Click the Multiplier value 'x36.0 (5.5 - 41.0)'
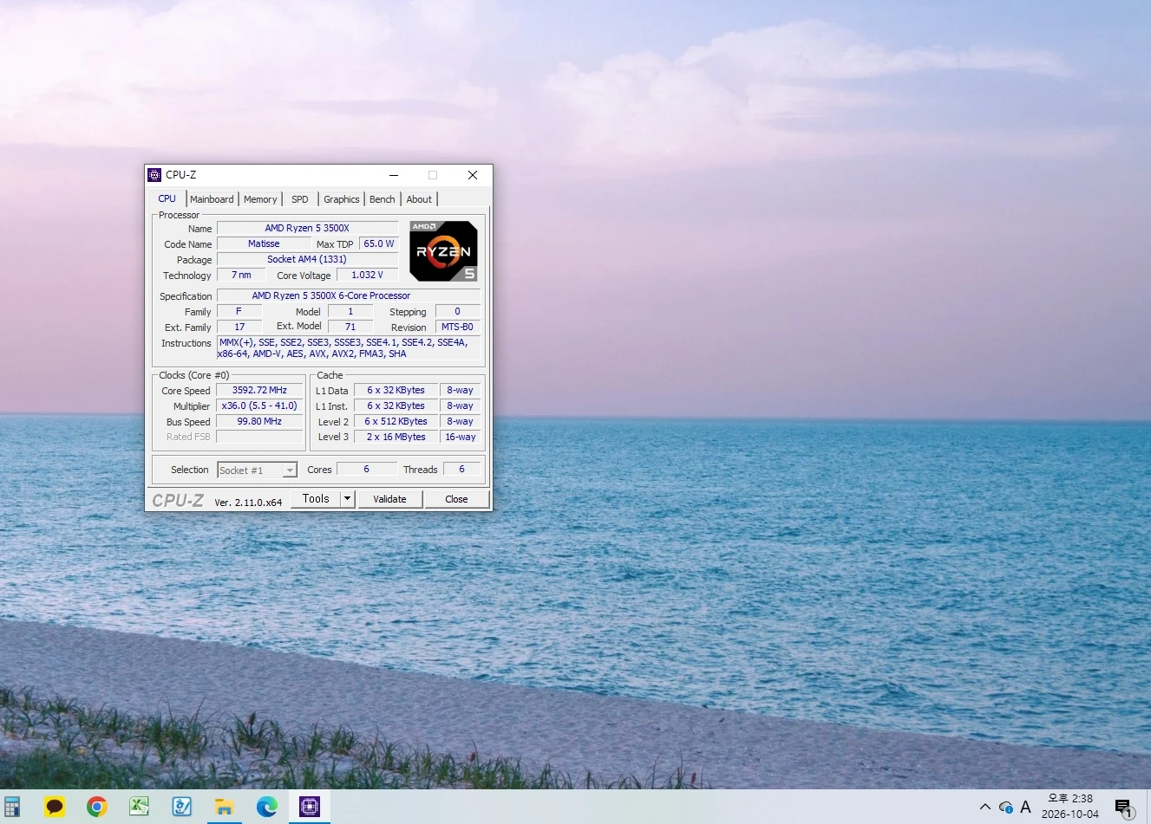Screen dimensions: 1151x824 click(x=259, y=406)
